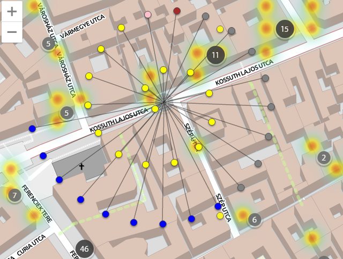Open the cluster marker labeled 15
This screenshot has width=343, height=259.
(285, 29)
